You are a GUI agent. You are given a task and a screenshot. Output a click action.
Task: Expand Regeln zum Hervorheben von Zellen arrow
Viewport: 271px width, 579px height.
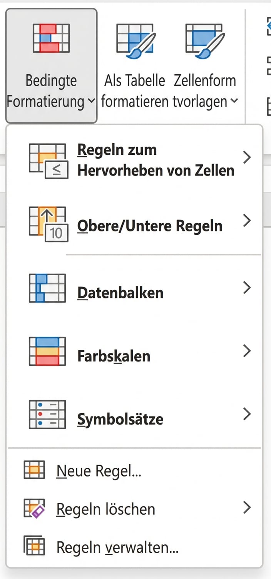point(247,157)
